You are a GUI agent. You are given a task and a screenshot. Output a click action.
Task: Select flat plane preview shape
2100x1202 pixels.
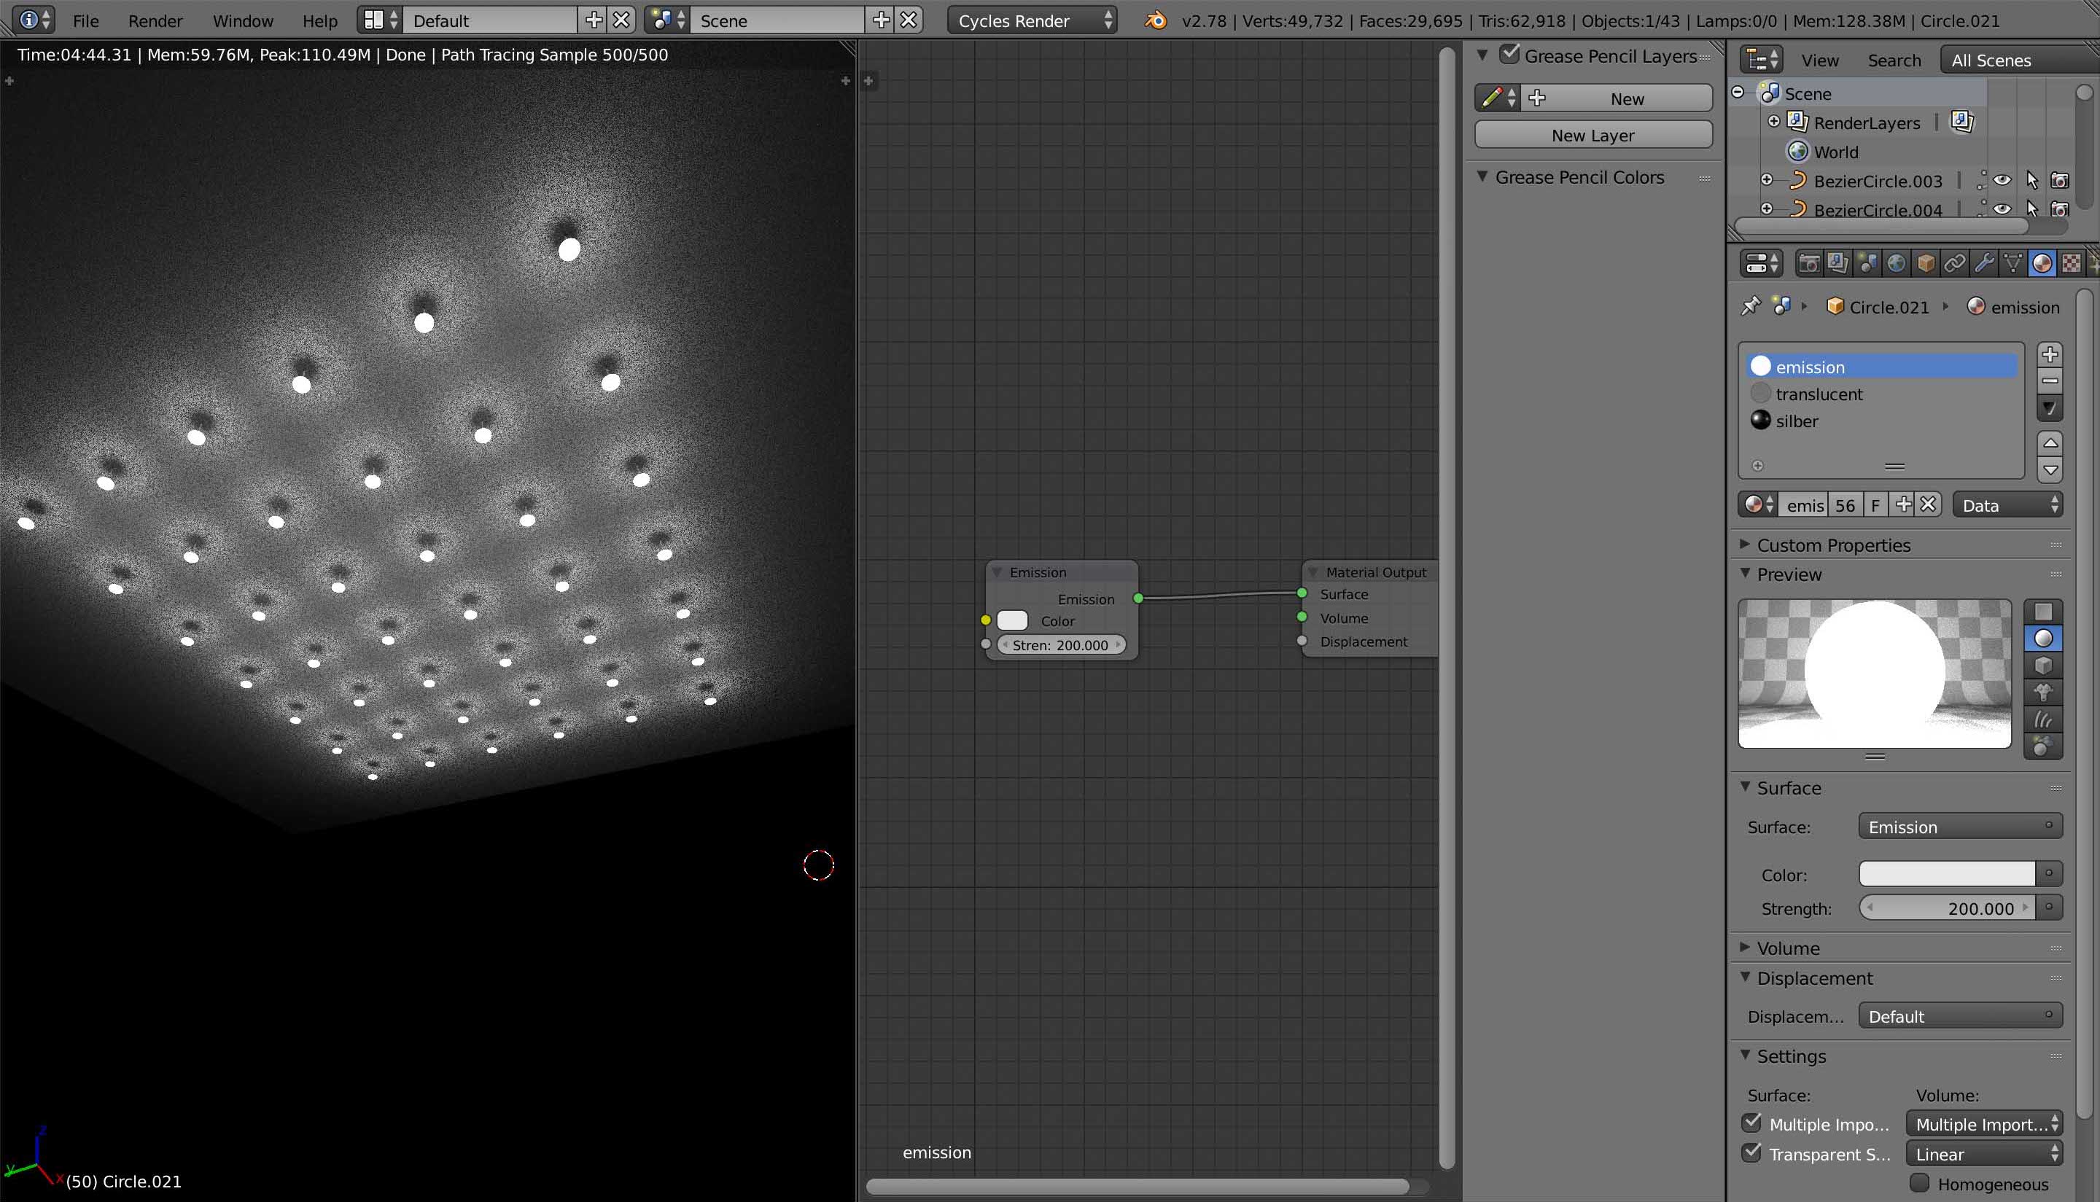pos(2043,612)
